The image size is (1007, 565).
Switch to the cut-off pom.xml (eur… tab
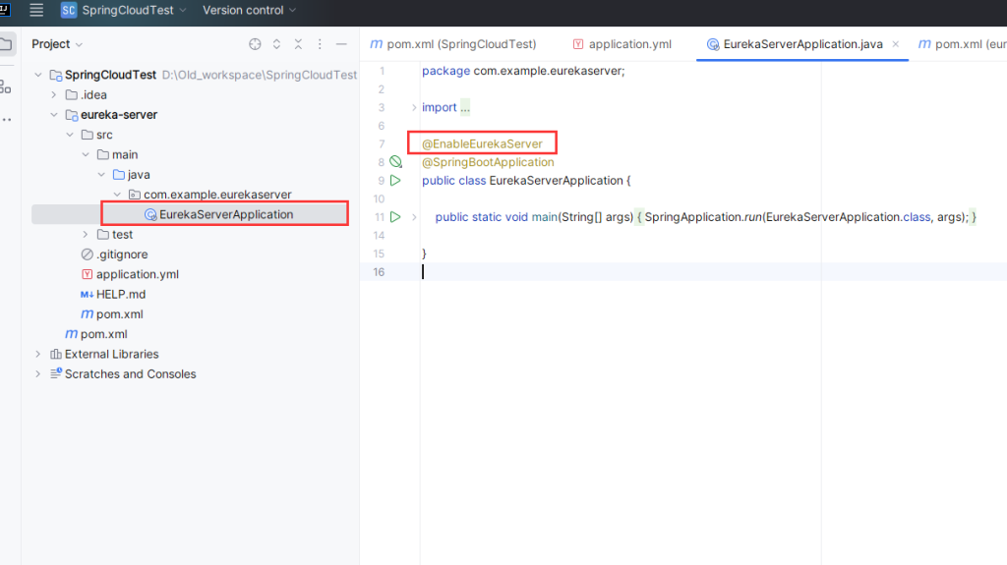962,44
